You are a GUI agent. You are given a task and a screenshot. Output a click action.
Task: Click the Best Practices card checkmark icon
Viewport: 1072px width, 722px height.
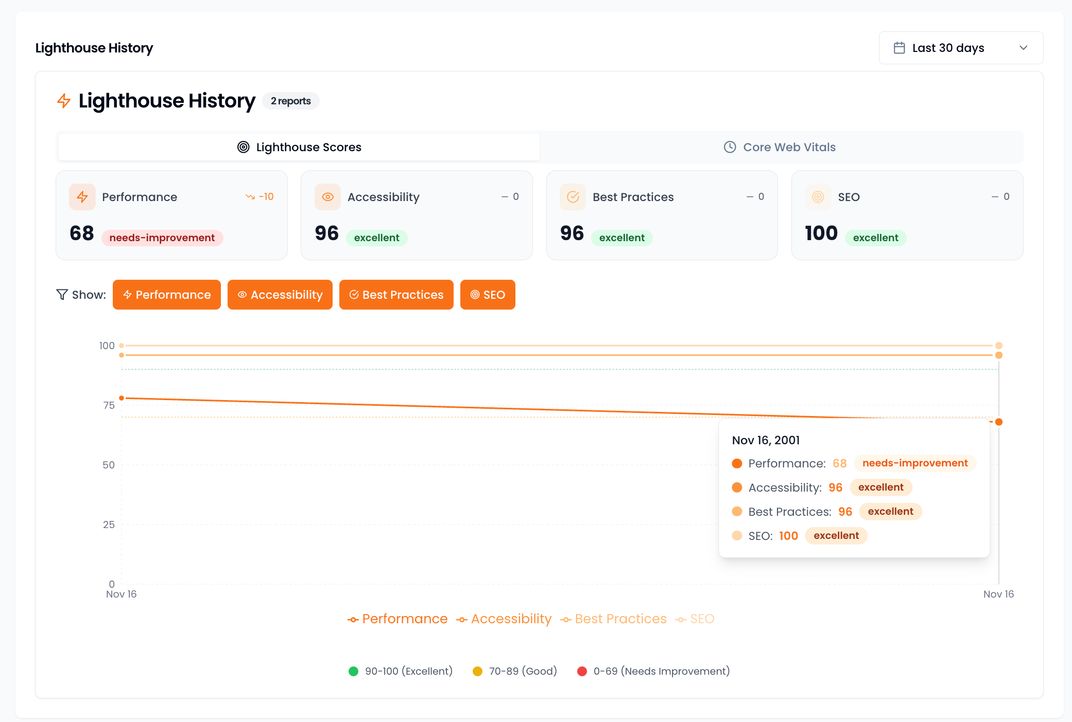[573, 197]
